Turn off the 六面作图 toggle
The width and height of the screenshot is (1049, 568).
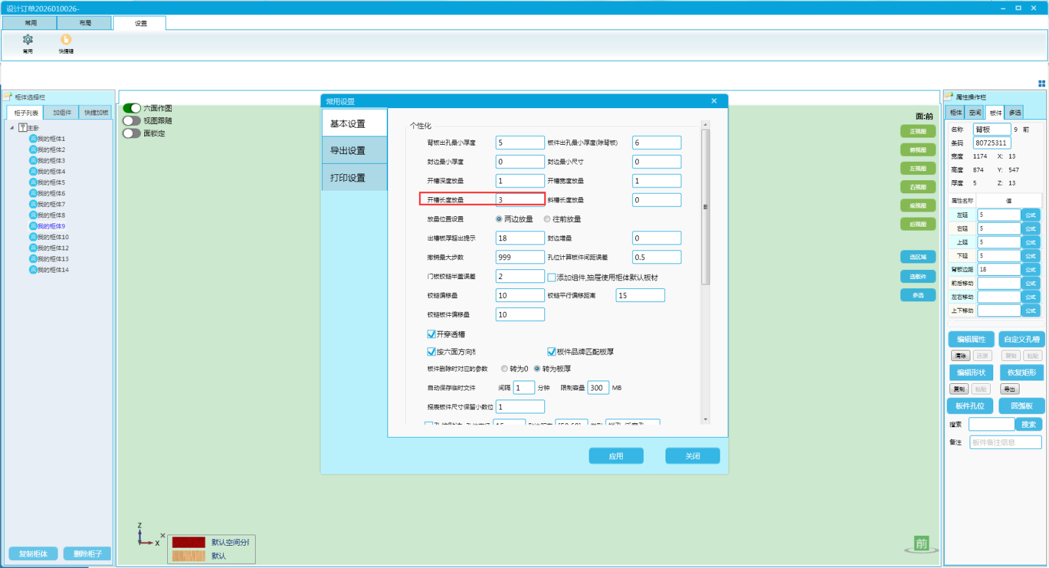point(132,108)
